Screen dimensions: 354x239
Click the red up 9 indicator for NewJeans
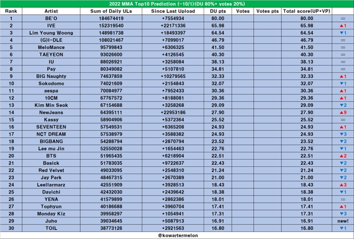click(343, 113)
